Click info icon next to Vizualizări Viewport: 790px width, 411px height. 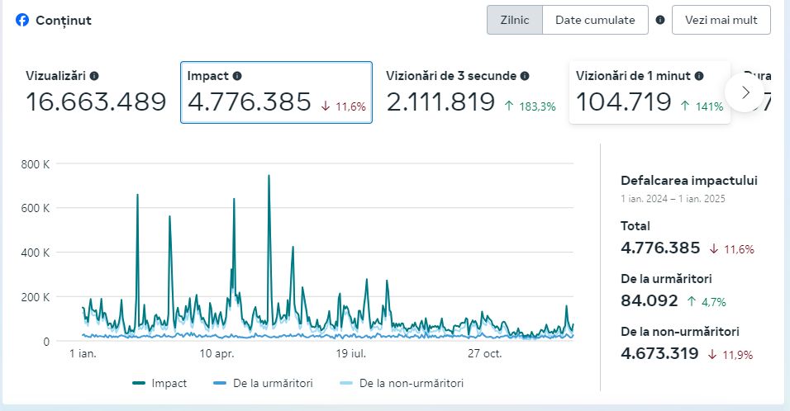94,76
